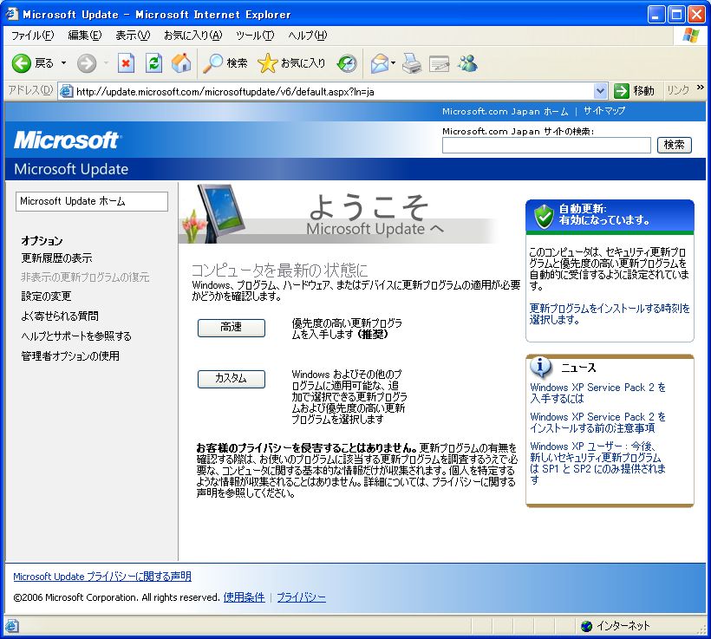Open the ファイル(F) menu

pos(32,36)
